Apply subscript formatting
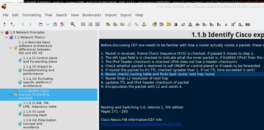This screenshot has width=264, height=130. (241, 25)
